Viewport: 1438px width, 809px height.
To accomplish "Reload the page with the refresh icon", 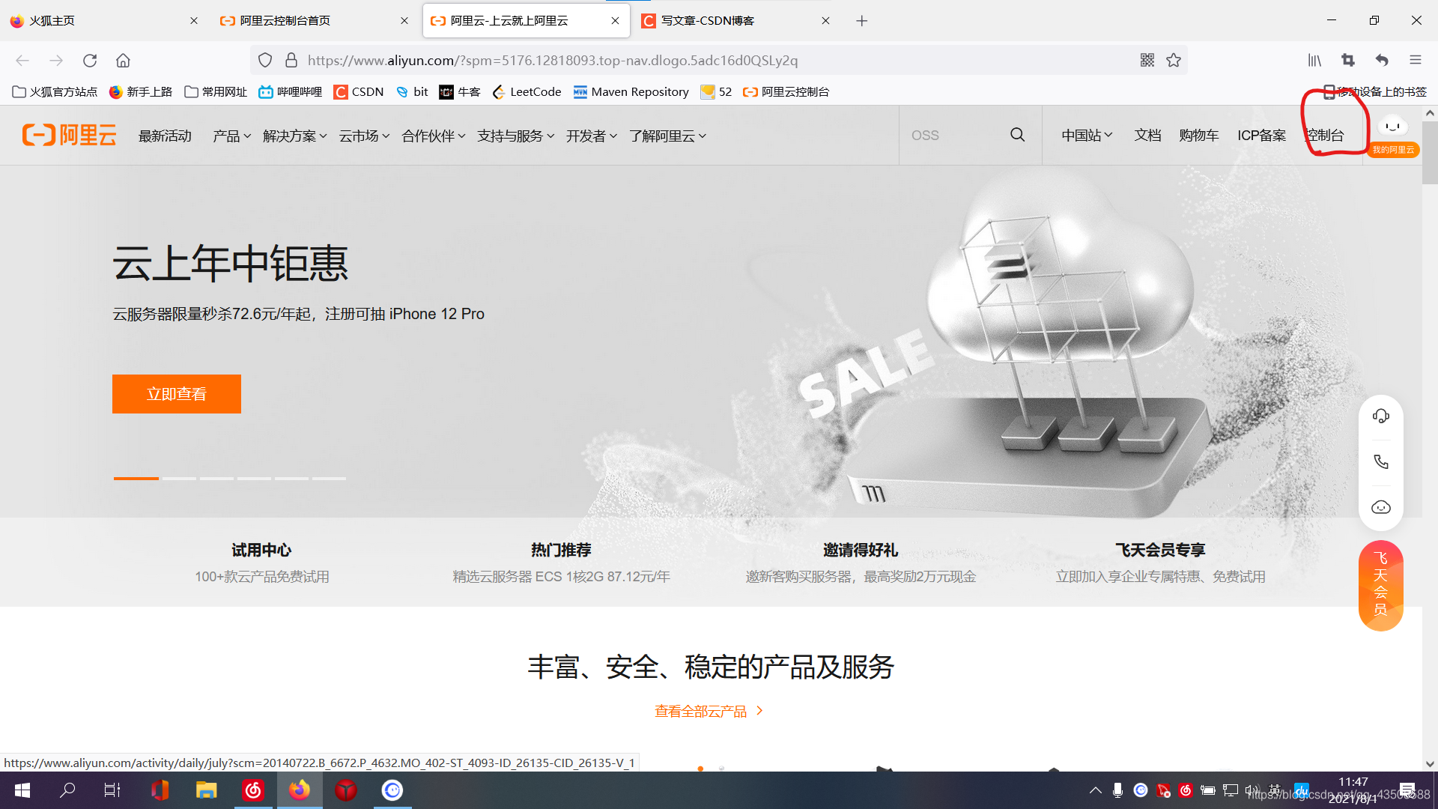I will (x=90, y=60).
